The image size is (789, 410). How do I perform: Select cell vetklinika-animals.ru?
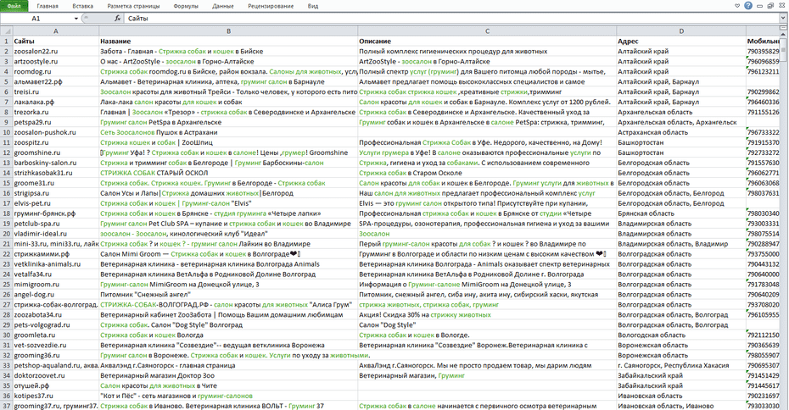coord(56,263)
